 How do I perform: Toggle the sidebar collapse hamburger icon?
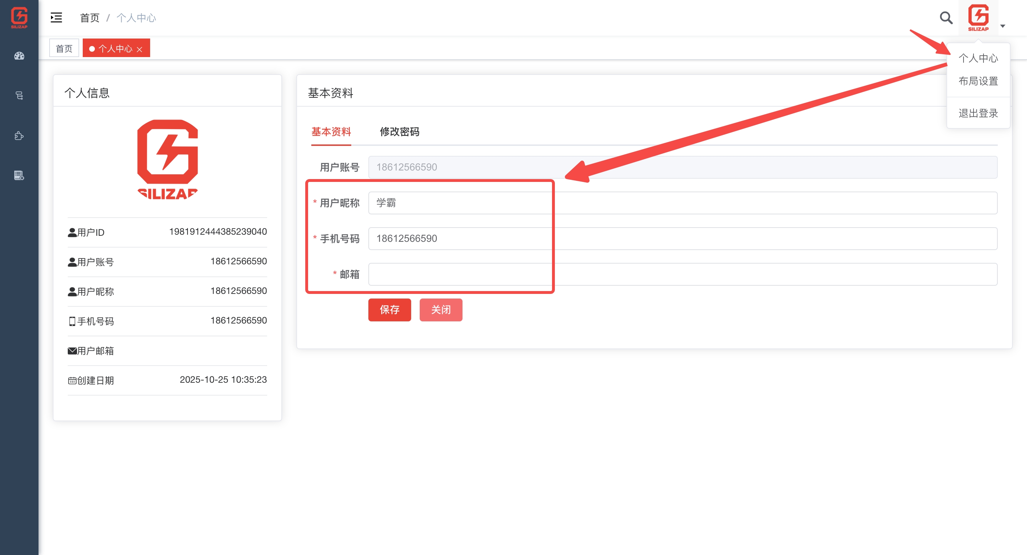[x=56, y=17]
